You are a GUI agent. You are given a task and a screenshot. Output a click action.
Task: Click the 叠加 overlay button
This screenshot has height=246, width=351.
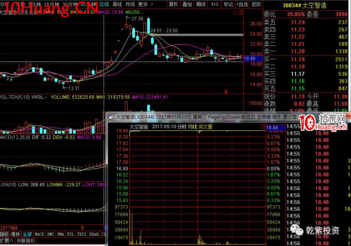(x=187, y=4)
